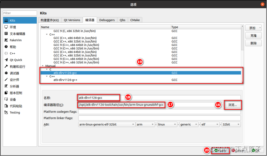Click the 克隆 button
267x156 pixels.
pyautogui.click(x=253, y=36)
